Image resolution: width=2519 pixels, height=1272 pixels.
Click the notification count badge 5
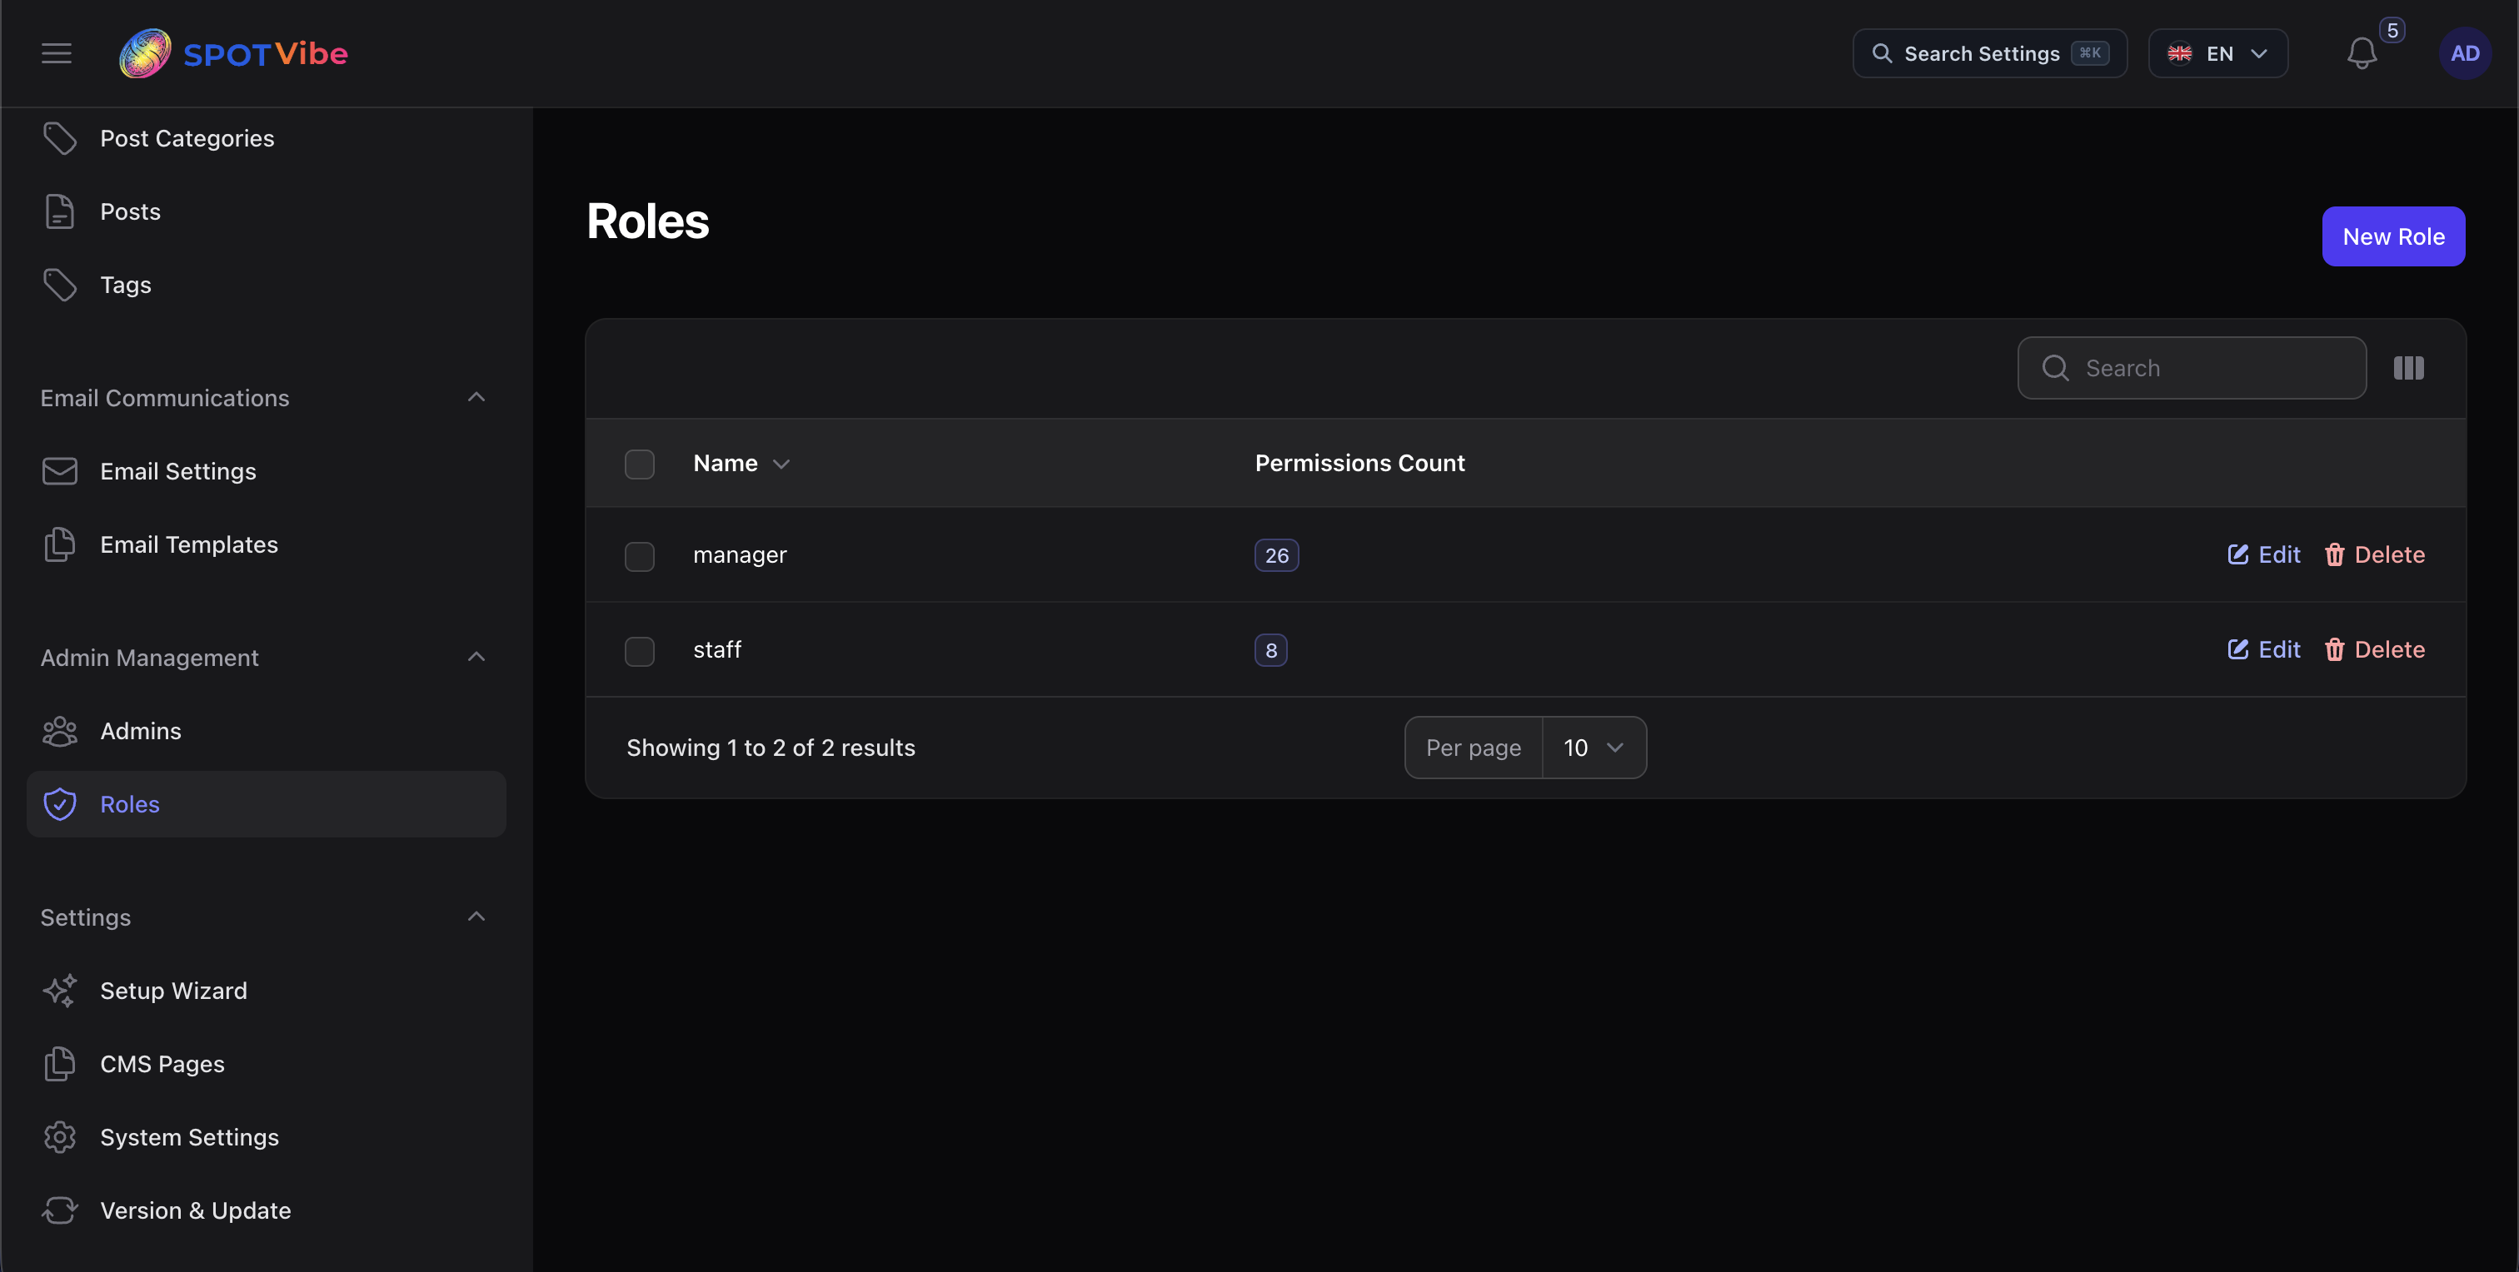2392,30
